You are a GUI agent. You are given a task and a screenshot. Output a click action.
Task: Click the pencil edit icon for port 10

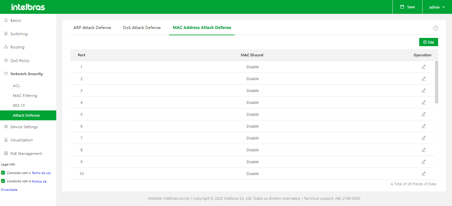[424, 174]
